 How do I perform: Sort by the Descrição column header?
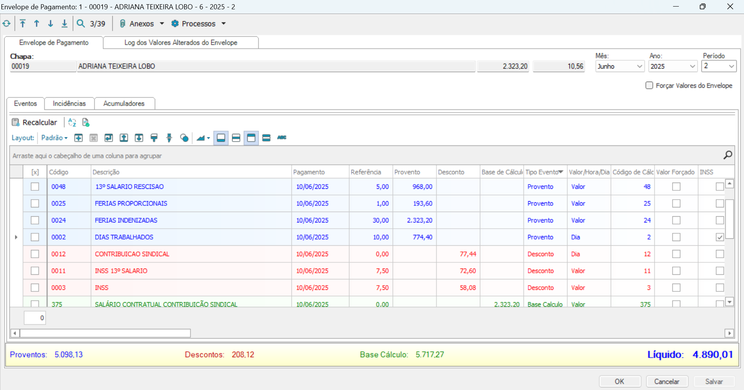click(191, 172)
